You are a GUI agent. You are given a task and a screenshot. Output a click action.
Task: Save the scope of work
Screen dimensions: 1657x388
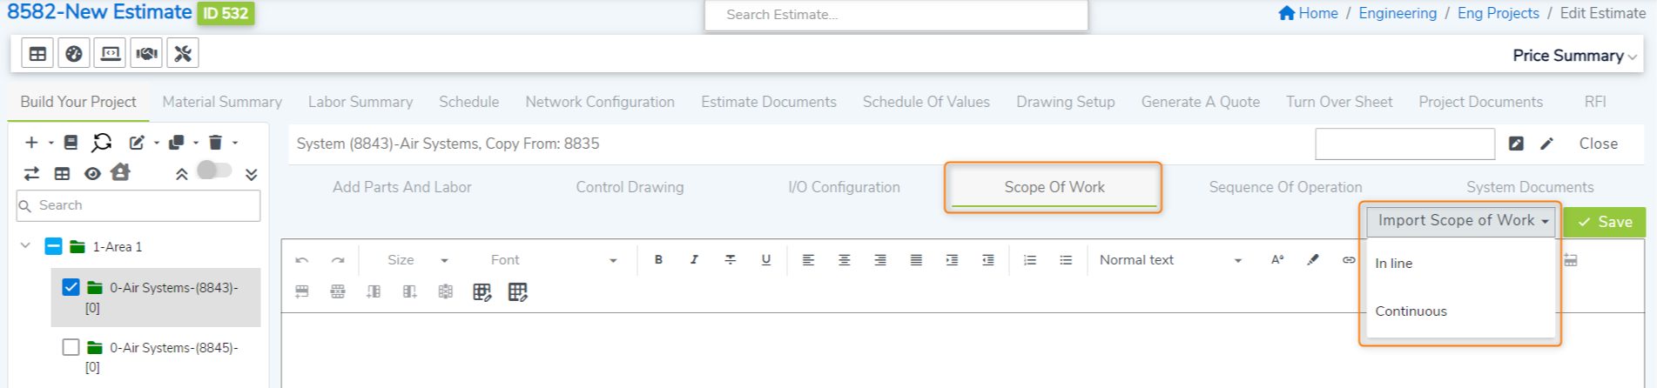(1604, 222)
